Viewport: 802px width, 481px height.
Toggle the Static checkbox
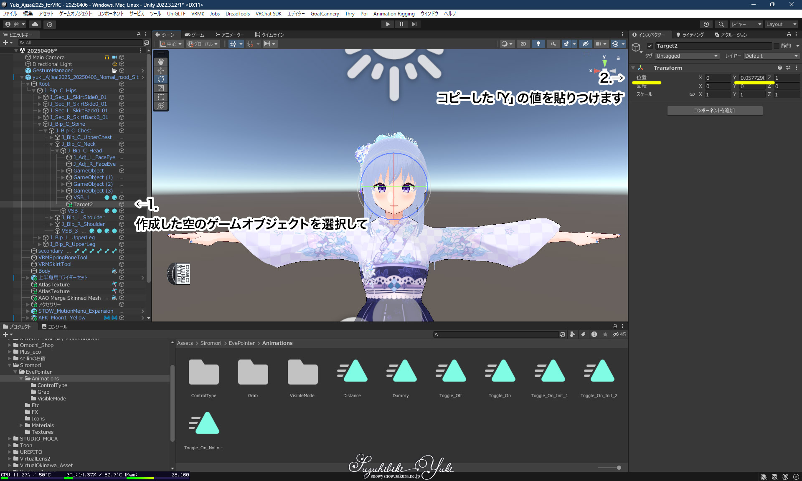tap(777, 46)
